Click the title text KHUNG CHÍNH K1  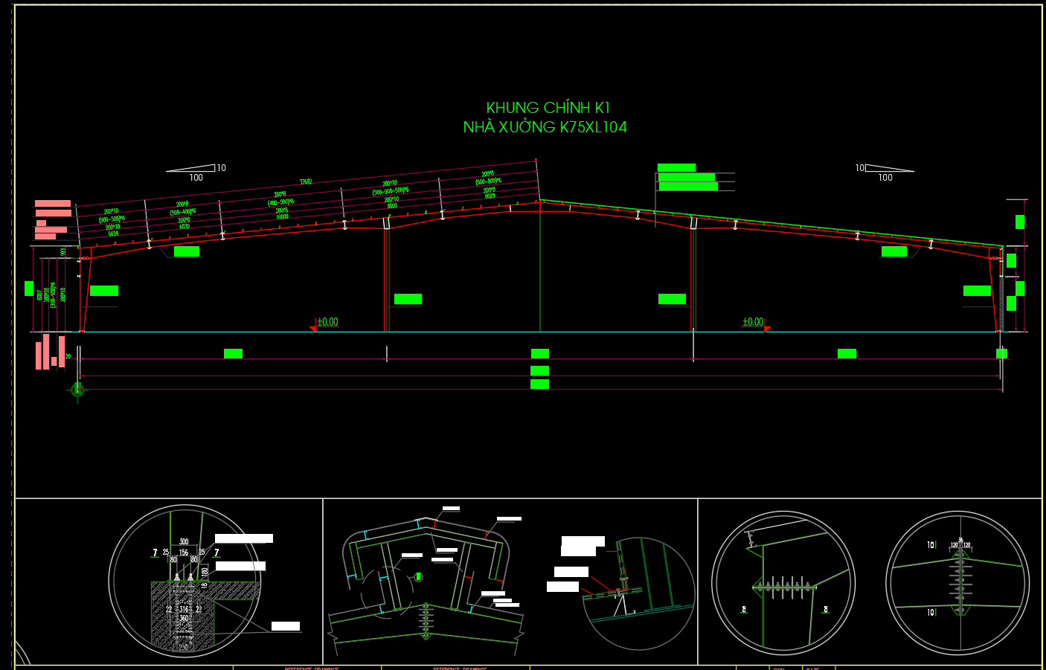(x=548, y=108)
